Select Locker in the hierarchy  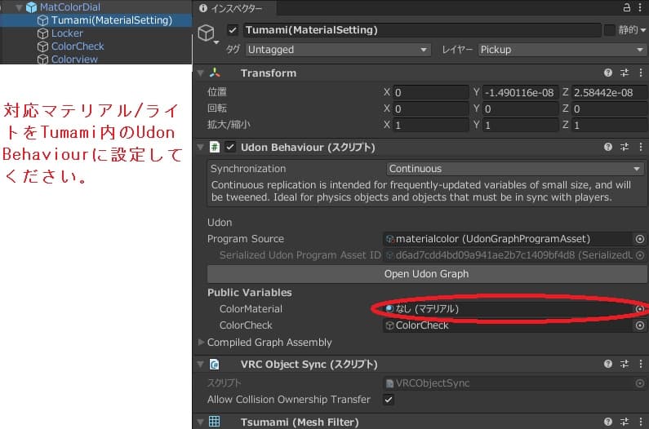[x=67, y=33]
